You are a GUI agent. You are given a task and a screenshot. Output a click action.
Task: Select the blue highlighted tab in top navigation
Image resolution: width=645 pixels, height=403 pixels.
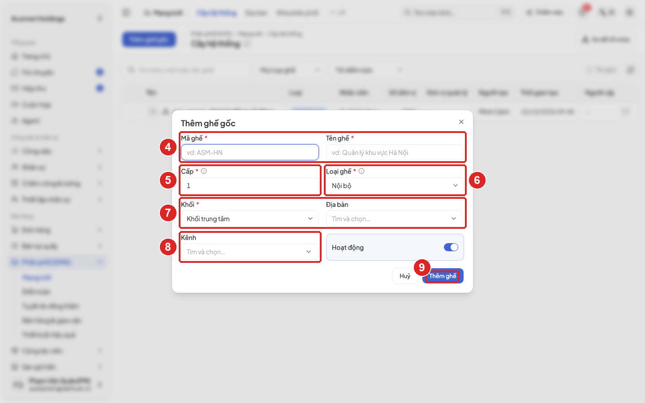click(x=217, y=13)
